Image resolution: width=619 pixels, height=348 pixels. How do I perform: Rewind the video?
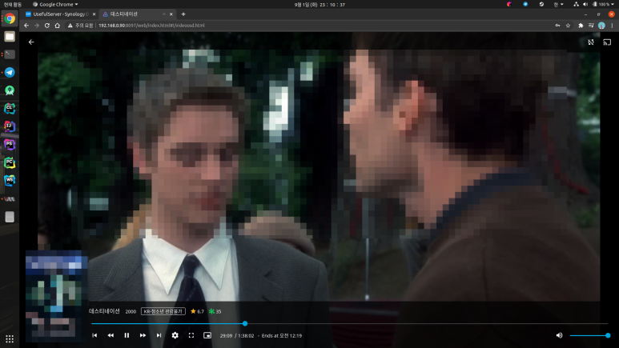(111, 335)
